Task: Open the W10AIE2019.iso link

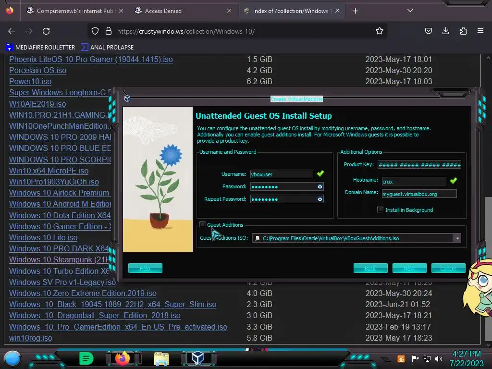Action: (x=37, y=104)
